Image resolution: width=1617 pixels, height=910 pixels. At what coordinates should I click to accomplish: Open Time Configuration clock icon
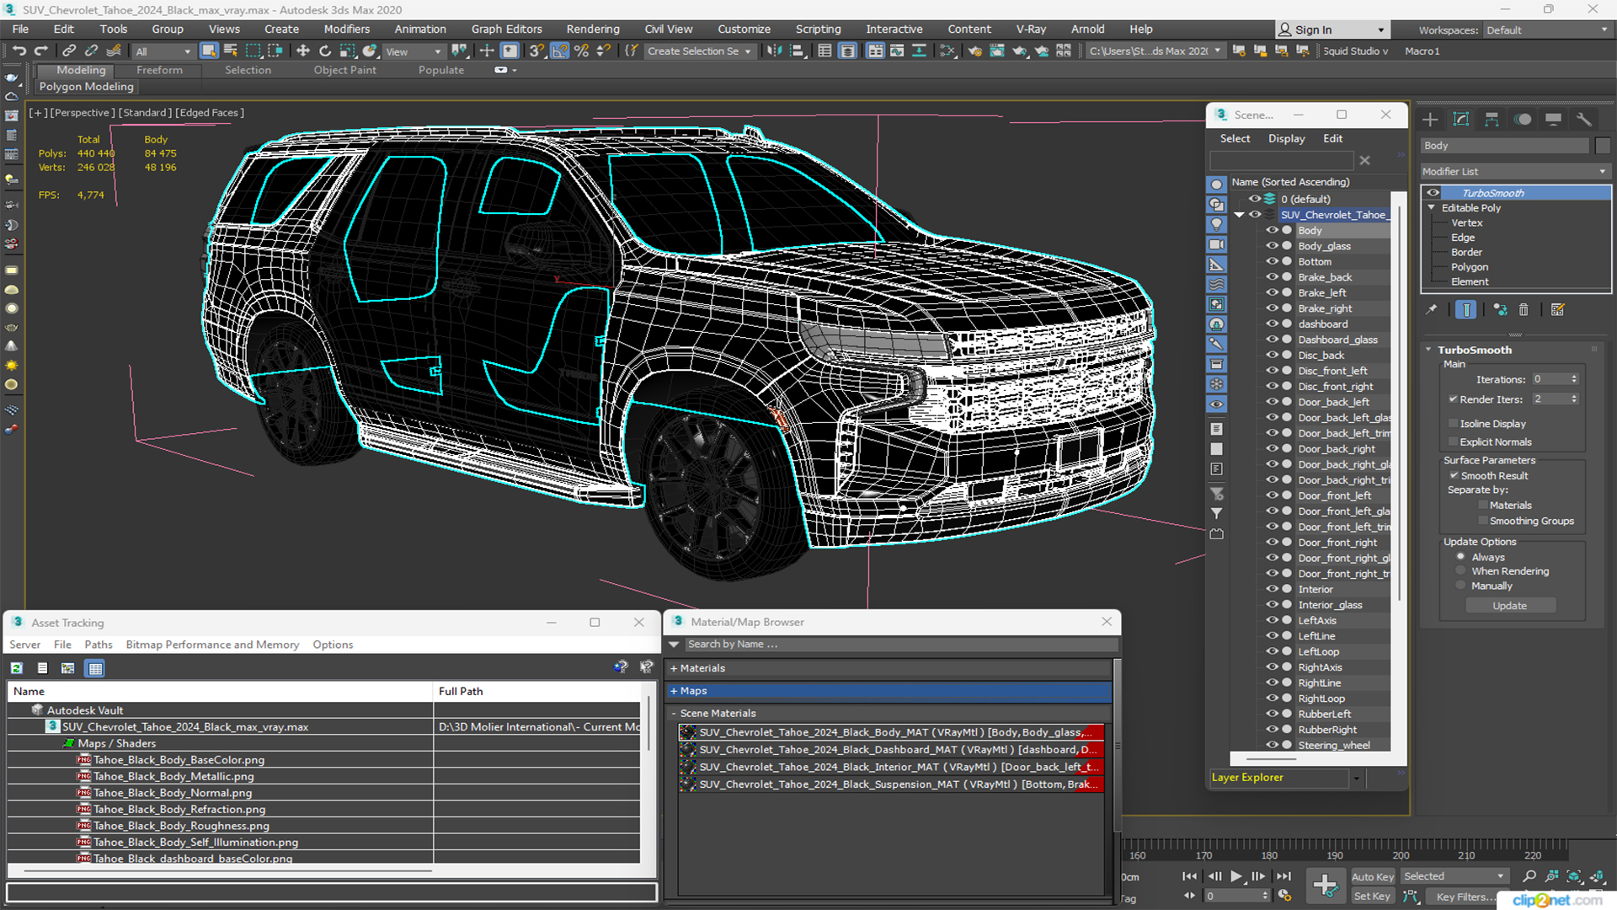(1284, 896)
